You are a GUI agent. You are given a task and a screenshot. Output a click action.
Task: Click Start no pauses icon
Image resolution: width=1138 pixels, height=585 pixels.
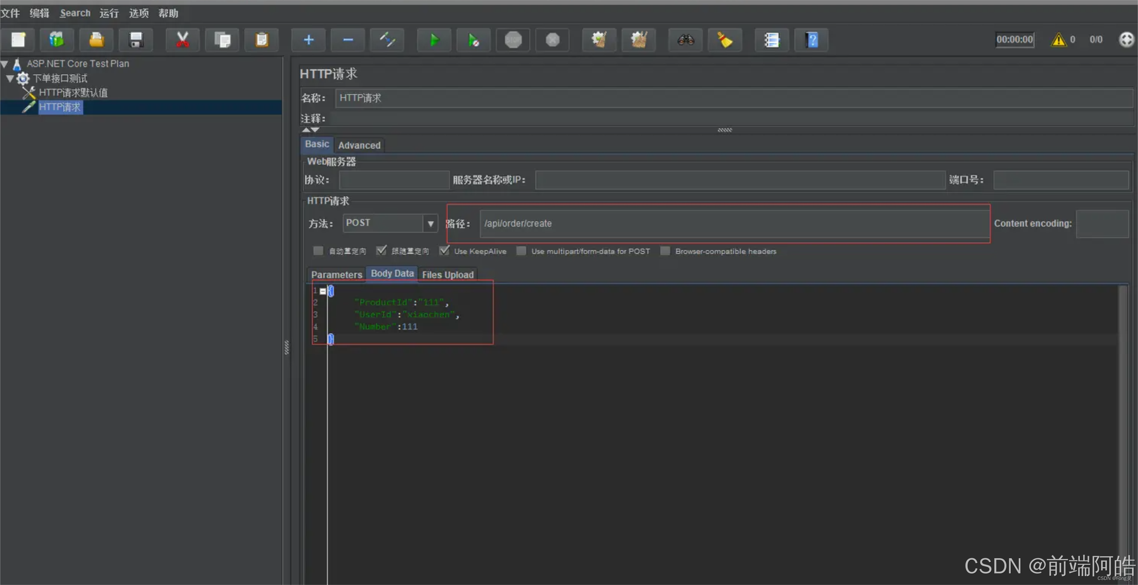[x=473, y=40]
